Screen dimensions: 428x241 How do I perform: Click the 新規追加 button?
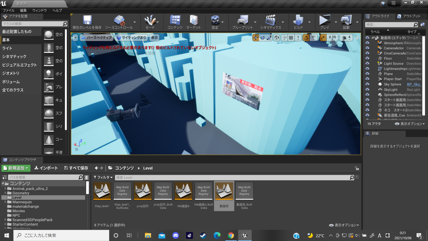(x=16, y=168)
